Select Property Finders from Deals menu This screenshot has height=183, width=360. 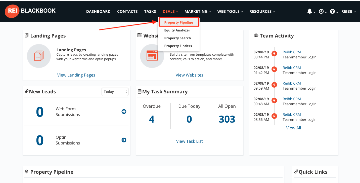[x=178, y=46]
